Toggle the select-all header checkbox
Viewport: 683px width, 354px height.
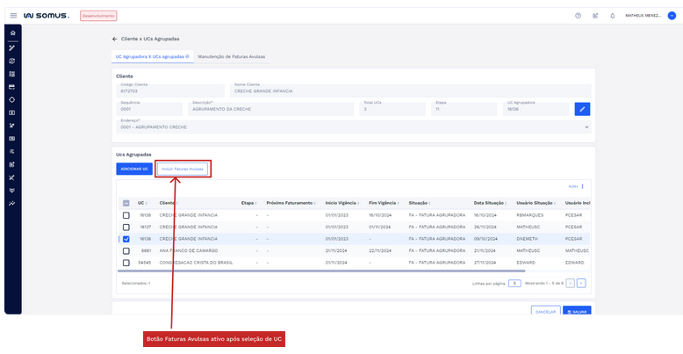(x=126, y=203)
